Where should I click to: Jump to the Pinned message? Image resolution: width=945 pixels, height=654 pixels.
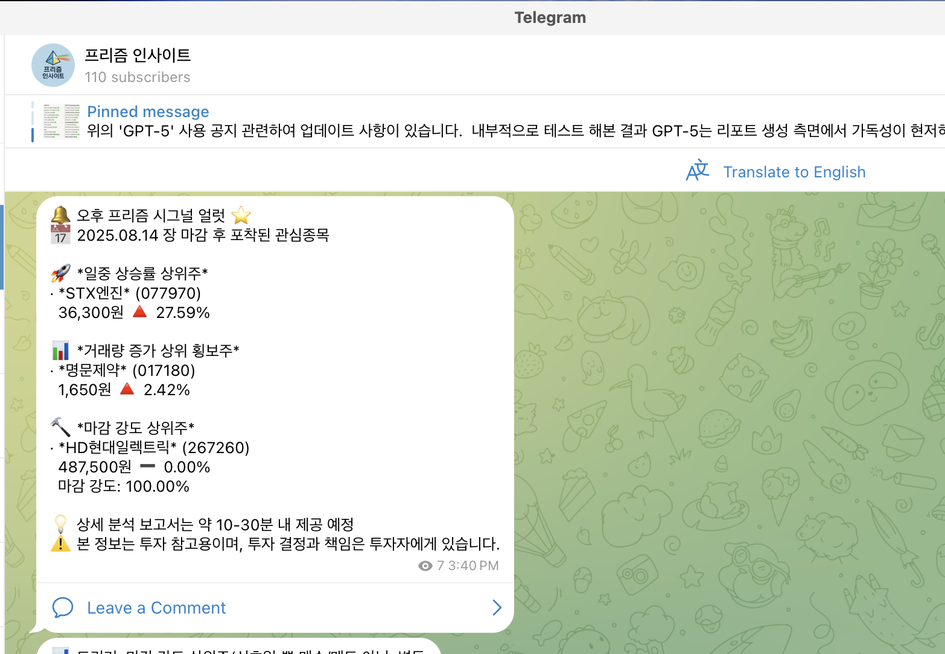coord(148,112)
